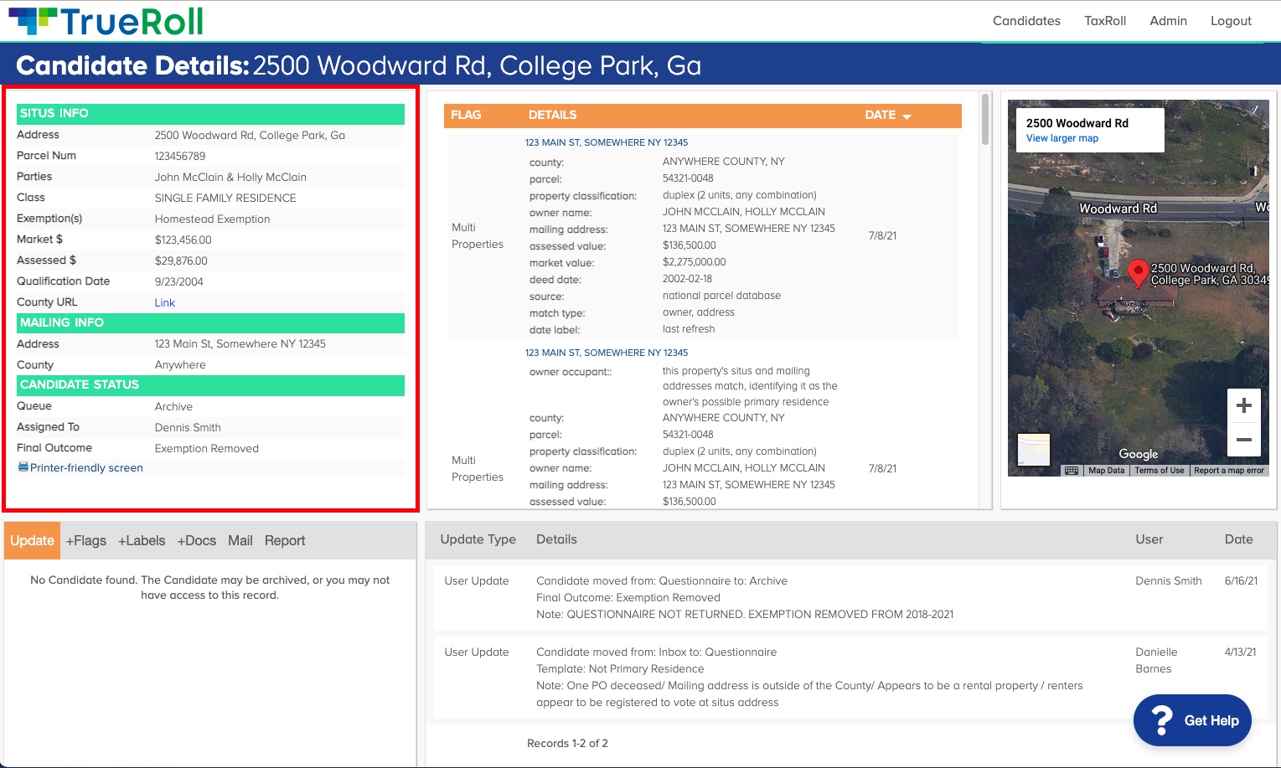Screen dimensions: 1281x768
Task: Zoom out on the map with the minus icon
Action: pyautogui.click(x=1244, y=439)
